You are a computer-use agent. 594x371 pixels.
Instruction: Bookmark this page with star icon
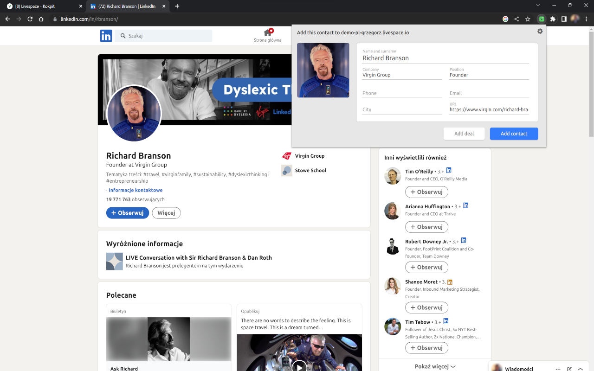528,19
